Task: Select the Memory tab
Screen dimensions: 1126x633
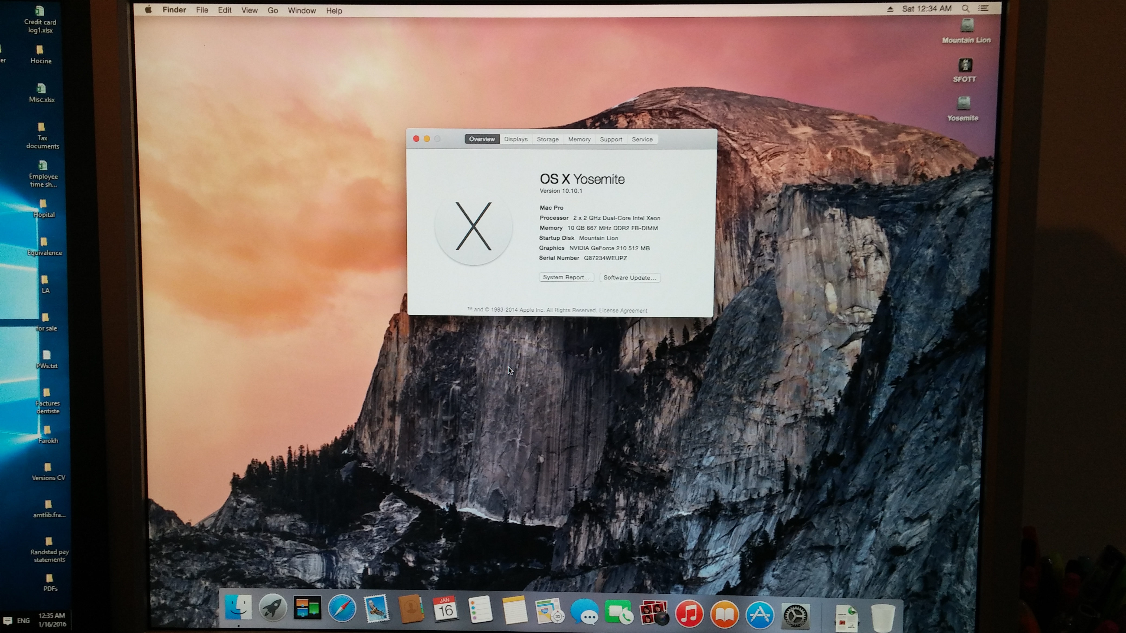Action: click(x=579, y=139)
